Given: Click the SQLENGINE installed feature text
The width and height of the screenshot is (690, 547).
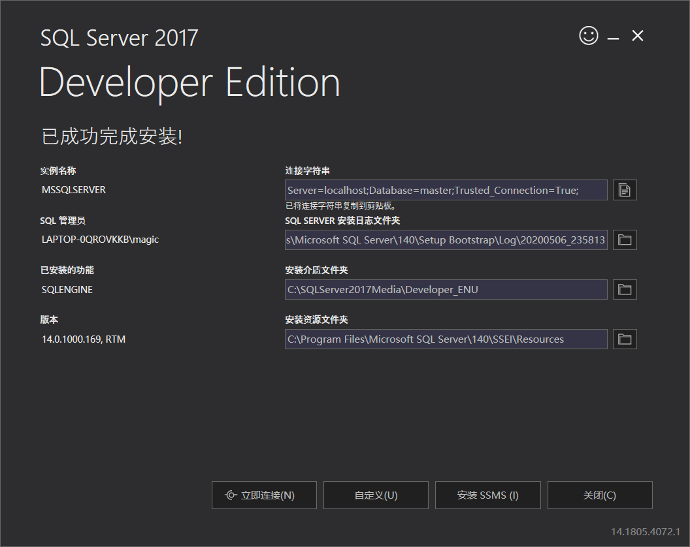Looking at the screenshot, I should coord(67,290).
